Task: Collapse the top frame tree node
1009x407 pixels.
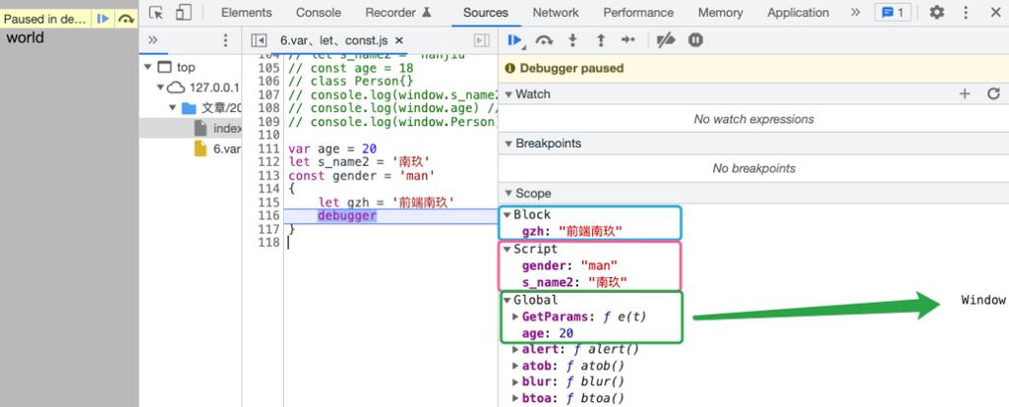Action: [x=148, y=67]
